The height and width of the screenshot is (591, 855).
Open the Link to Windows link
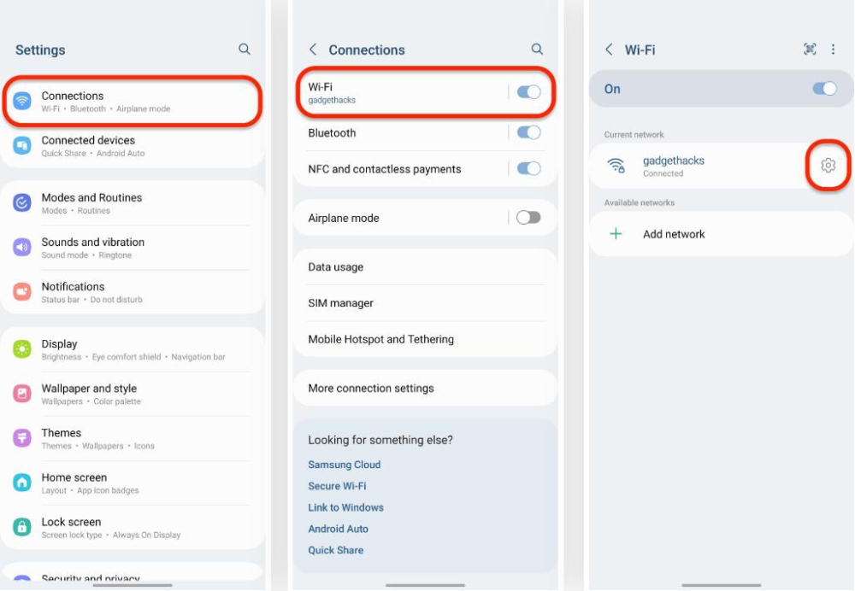(346, 507)
